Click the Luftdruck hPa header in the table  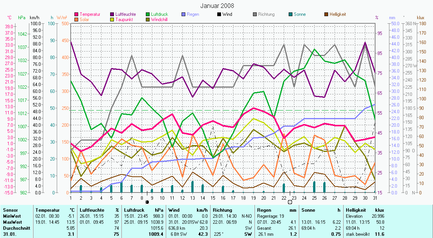click(144, 210)
